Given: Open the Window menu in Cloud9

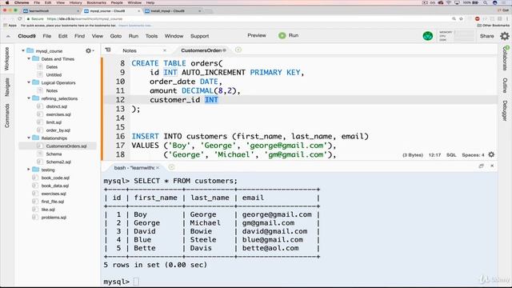Looking at the screenshot, I should pyautogui.click(x=174, y=36).
